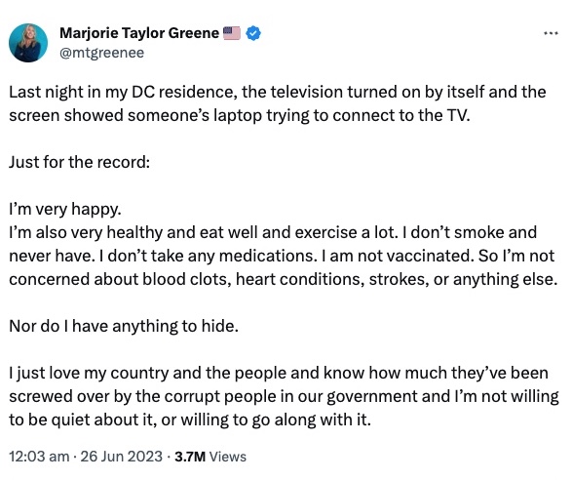
Task: Click the 'I just love my country' line
Action: (279, 373)
